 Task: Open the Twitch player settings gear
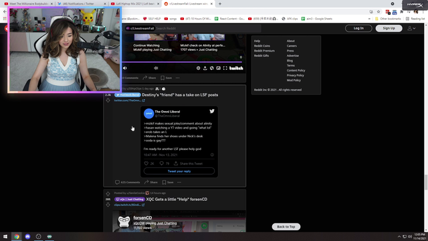click(x=198, y=68)
